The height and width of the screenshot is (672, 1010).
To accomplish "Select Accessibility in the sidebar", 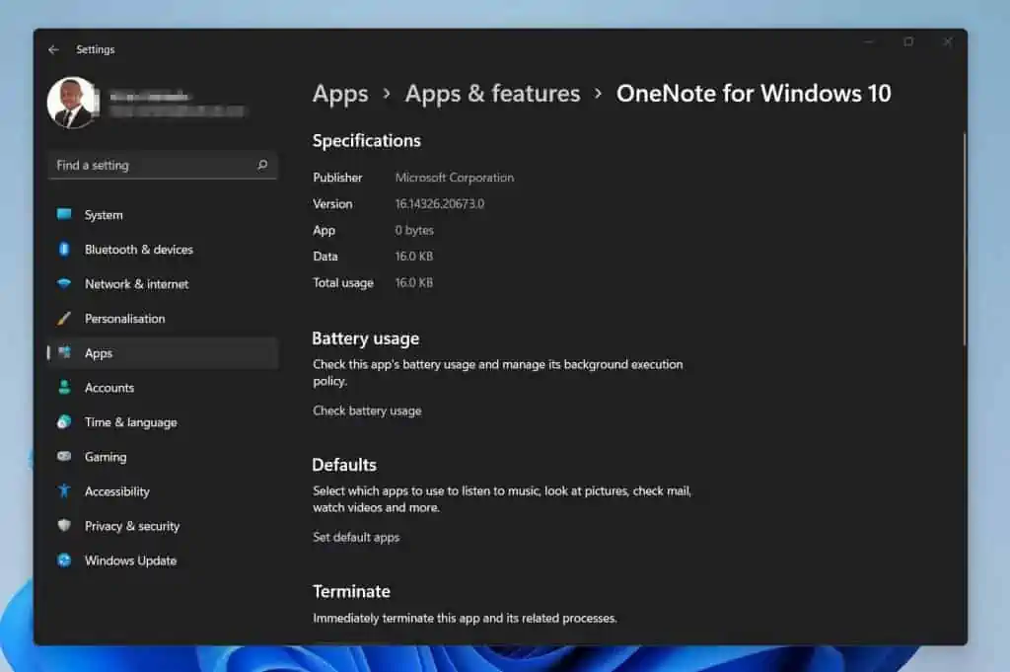I will [116, 490].
